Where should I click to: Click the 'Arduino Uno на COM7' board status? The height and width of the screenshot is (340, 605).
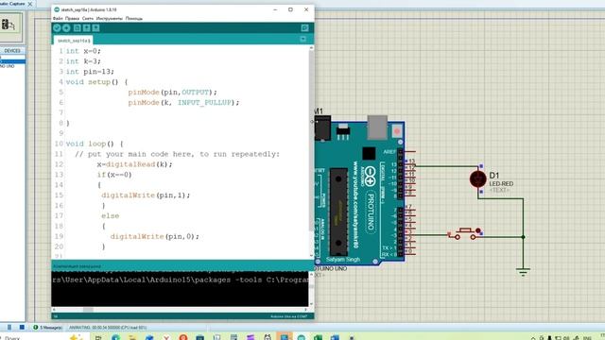289,316
